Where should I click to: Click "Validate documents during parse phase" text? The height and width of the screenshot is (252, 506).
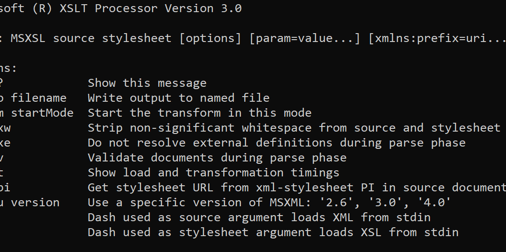217,158
